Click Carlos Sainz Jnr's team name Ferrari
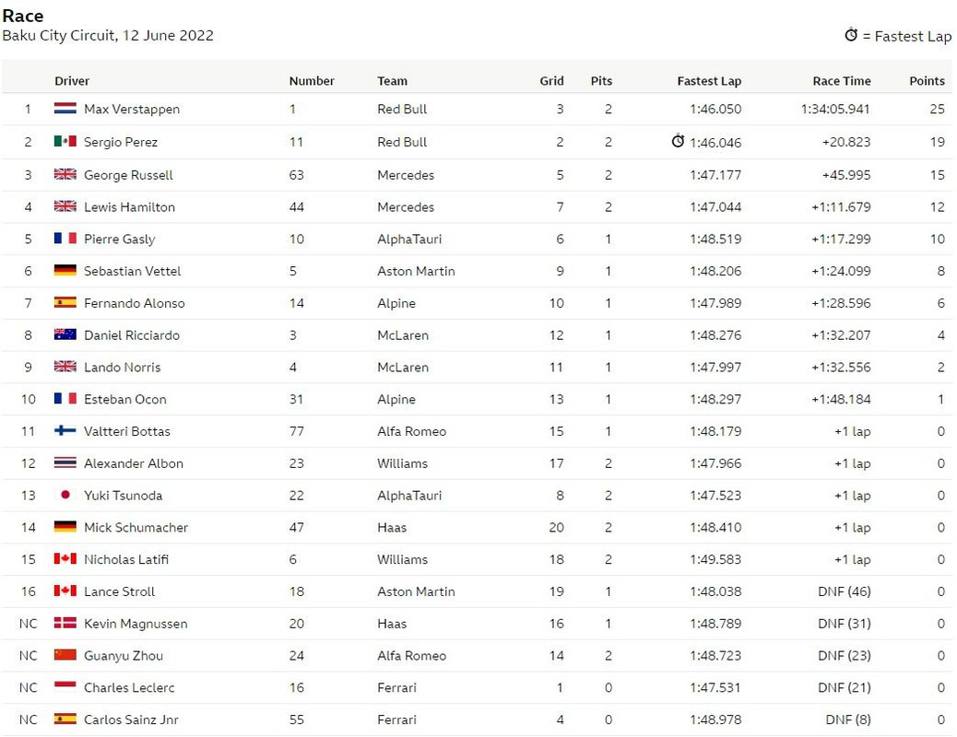 [396, 719]
